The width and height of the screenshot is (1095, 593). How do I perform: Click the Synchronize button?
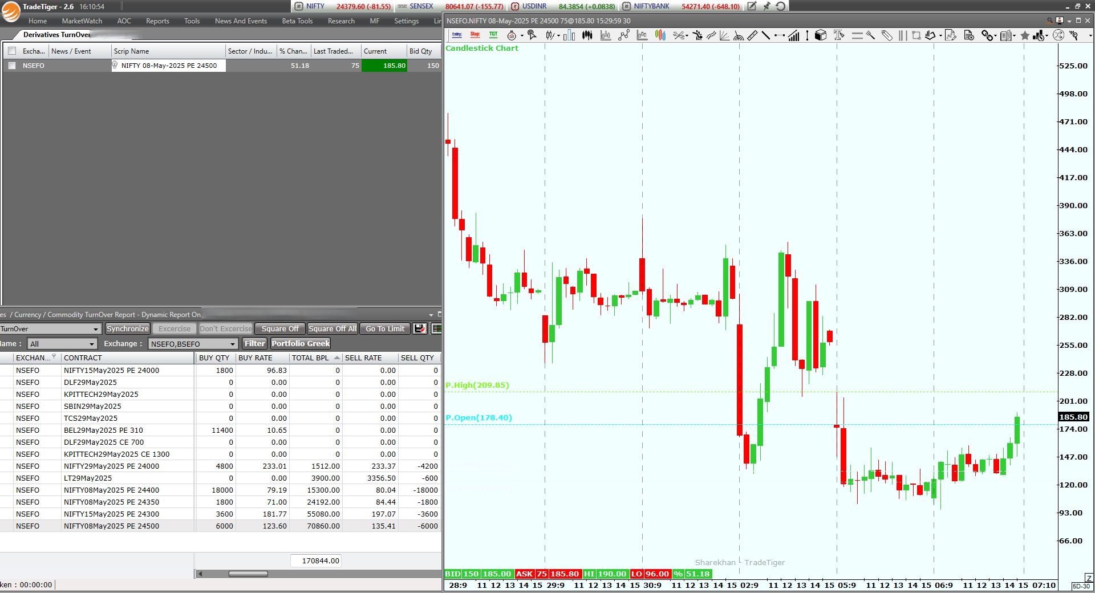[x=128, y=328]
